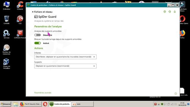
Task: Click the Désactivé status label
Action: pos(47,35)
